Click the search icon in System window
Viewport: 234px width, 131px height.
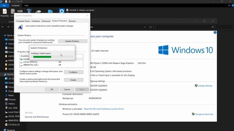(x=212, y=27)
